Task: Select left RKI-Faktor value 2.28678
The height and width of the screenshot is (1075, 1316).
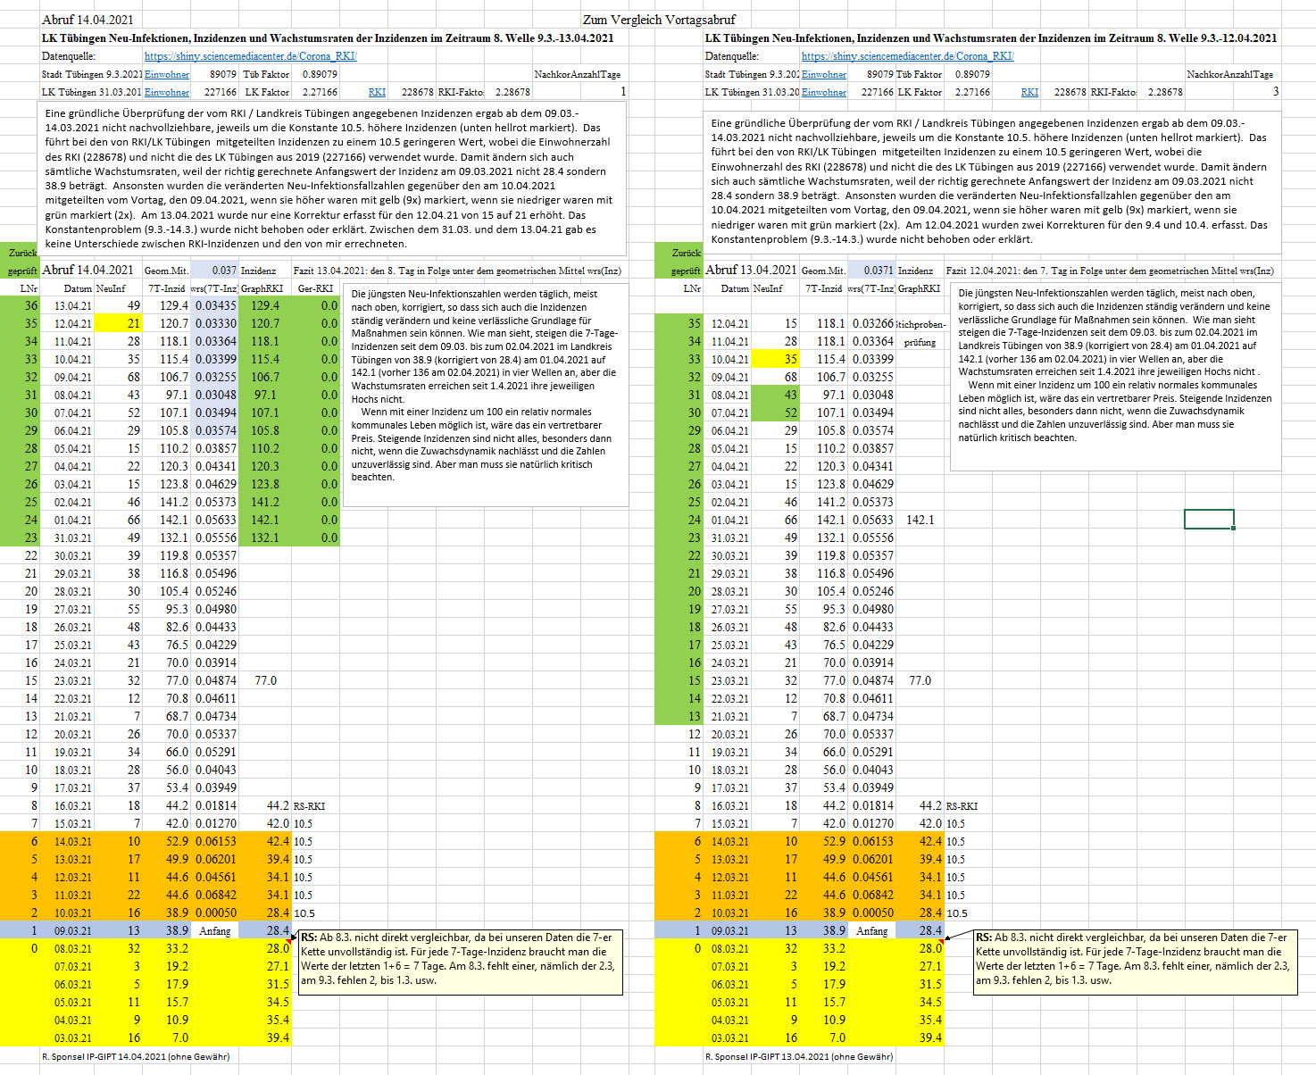Action: pyautogui.click(x=512, y=92)
